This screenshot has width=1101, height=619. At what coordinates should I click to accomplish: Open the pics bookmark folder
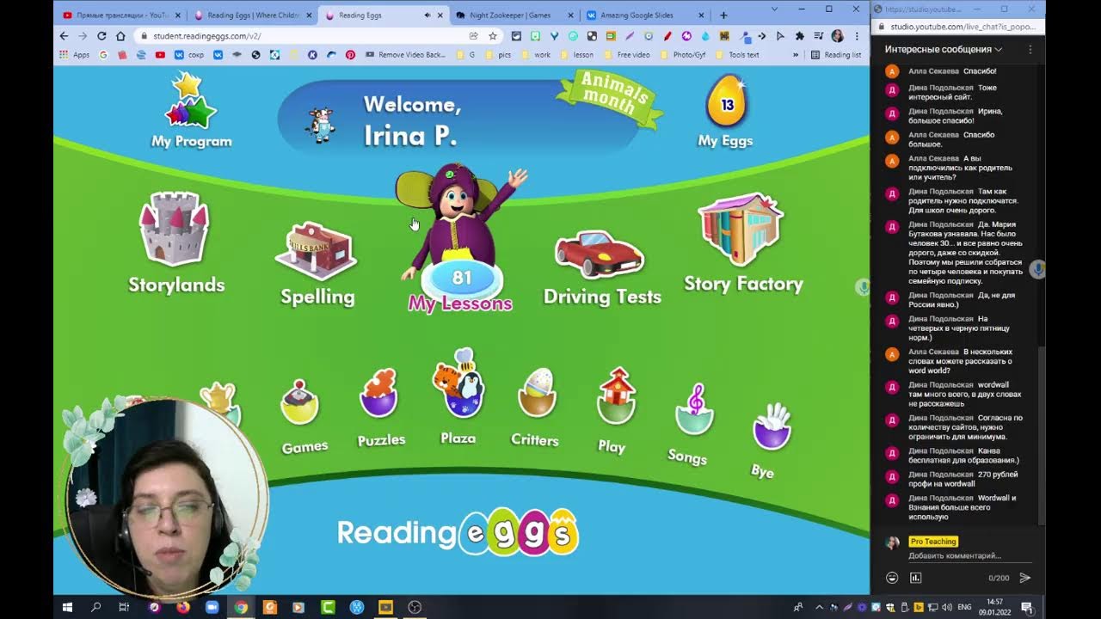[x=498, y=54]
